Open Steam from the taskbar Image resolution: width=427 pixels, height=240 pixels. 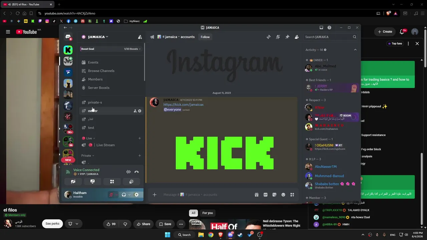(x=240, y=235)
